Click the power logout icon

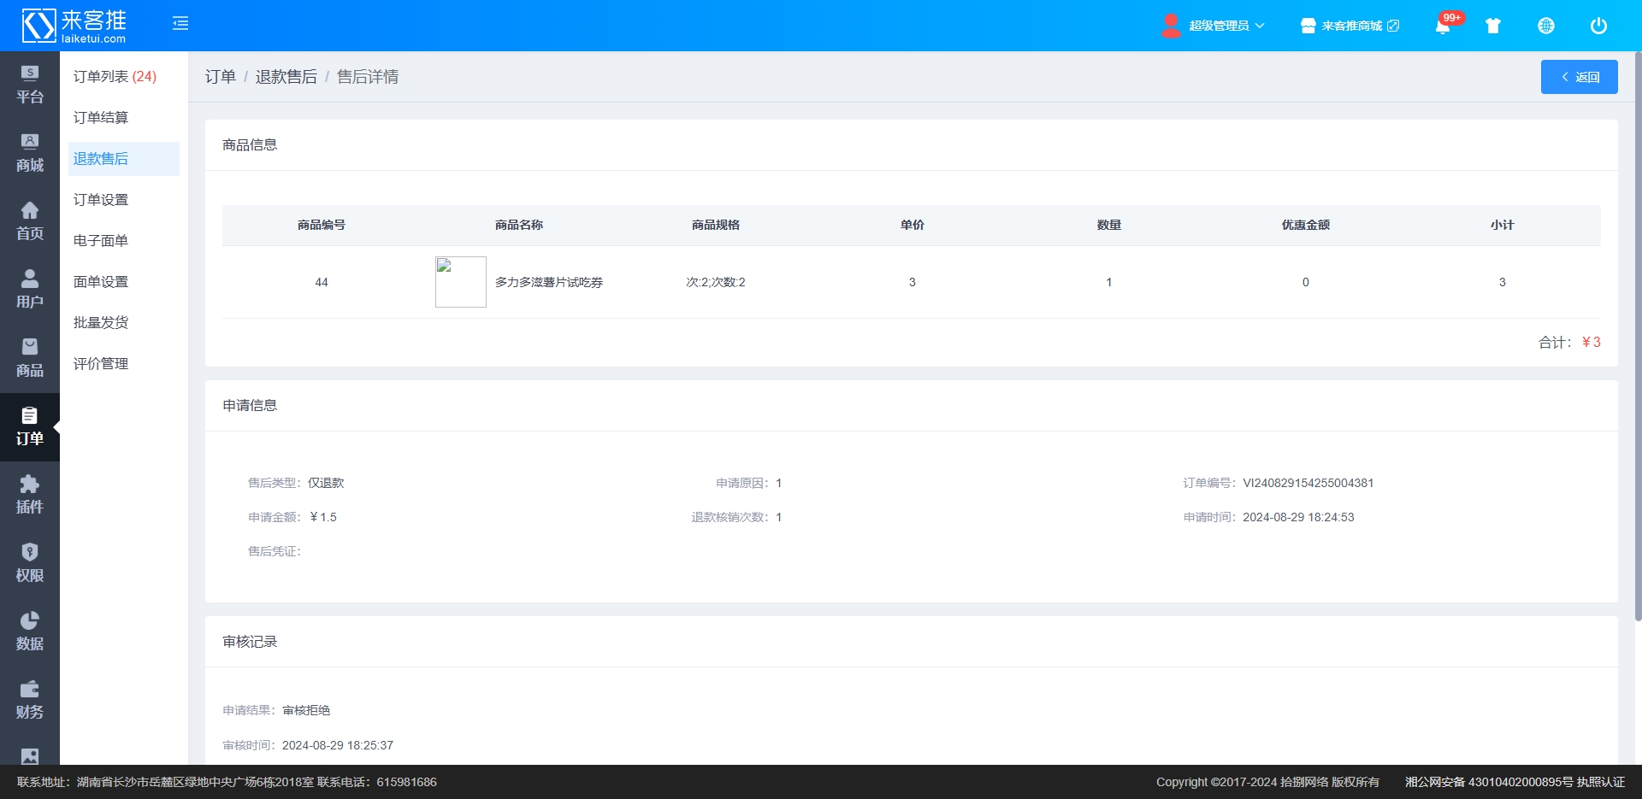click(1598, 26)
